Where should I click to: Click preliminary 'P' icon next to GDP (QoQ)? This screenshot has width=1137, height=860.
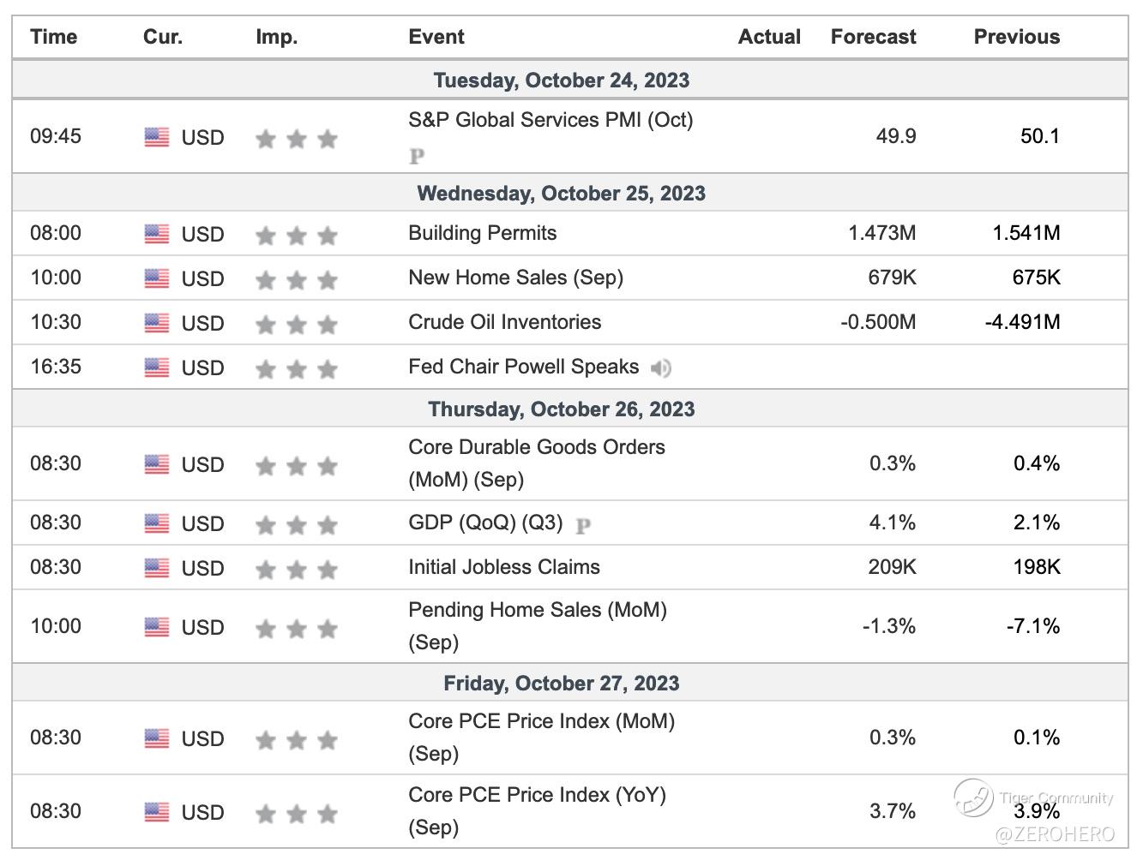click(583, 525)
